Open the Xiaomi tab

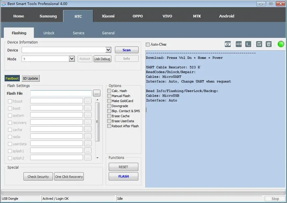click(108, 16)
